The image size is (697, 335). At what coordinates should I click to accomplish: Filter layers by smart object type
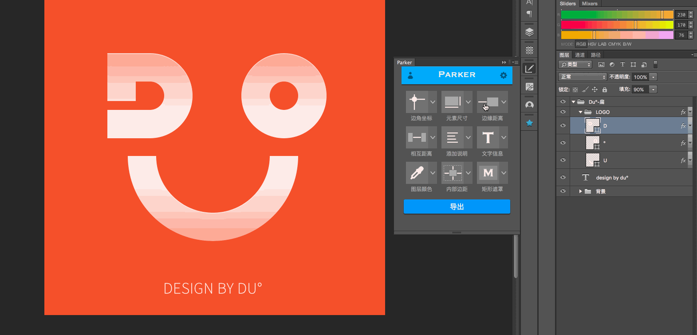pos(644,65)
